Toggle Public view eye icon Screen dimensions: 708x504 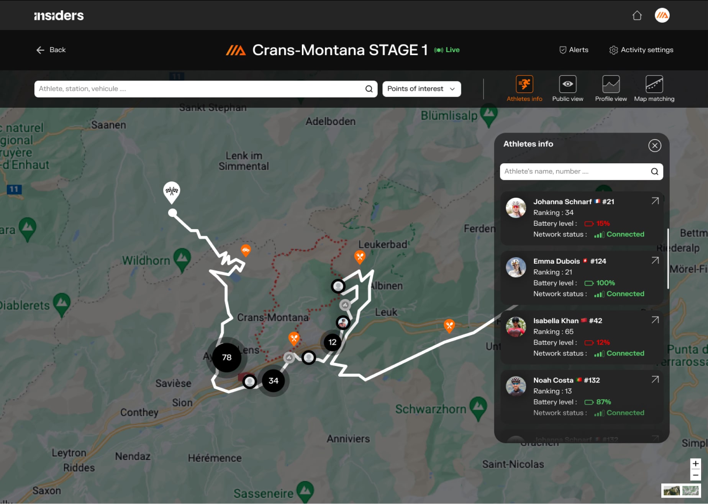[x=567, y=89]
